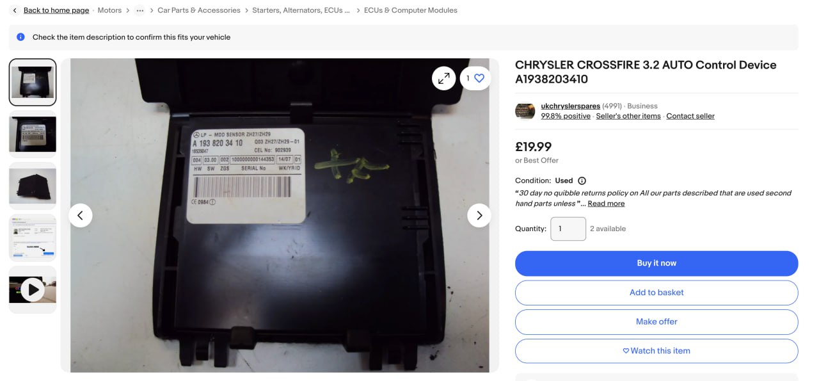819x381 pixels.
Task: Open the ukchrysterspares seller logo
Action: click(525, 111)
